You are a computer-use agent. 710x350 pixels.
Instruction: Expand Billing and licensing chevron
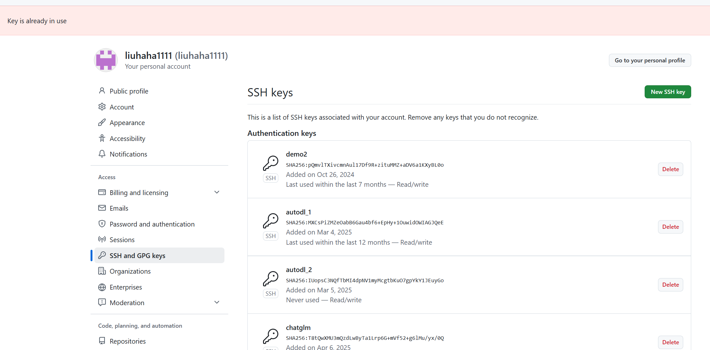click(x=217, y=192)
